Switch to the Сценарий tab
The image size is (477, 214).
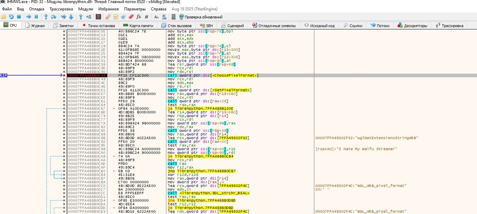(233, 26)
